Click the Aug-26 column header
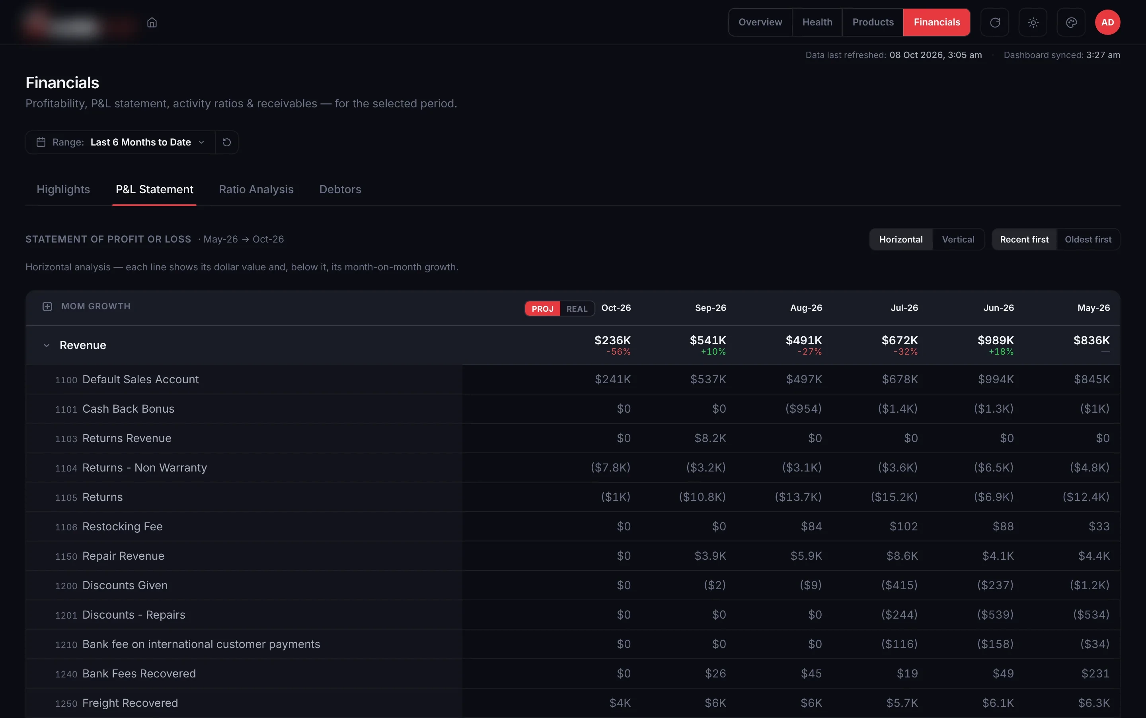Screen dimensions: 1146x718 (806, 308)
